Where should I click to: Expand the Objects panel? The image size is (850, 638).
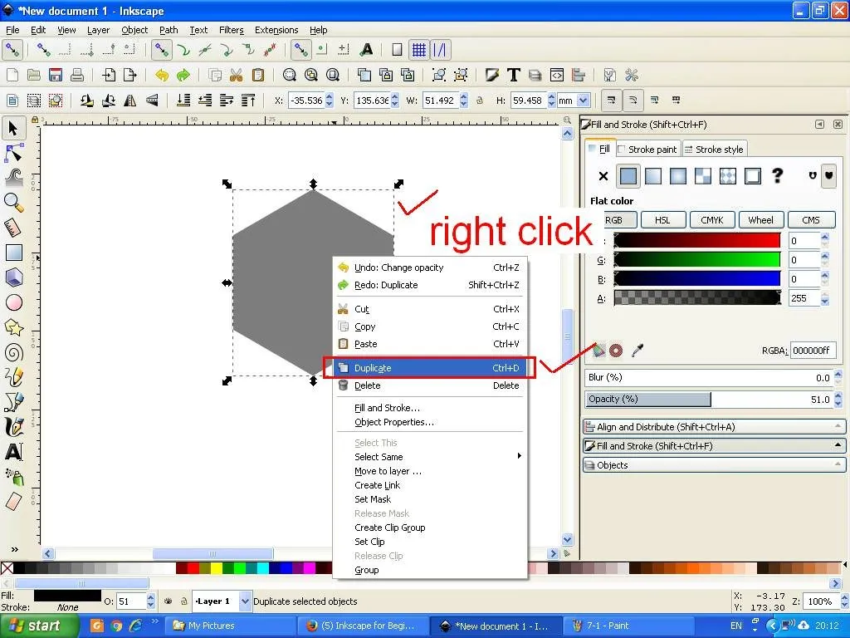[713, 465]
